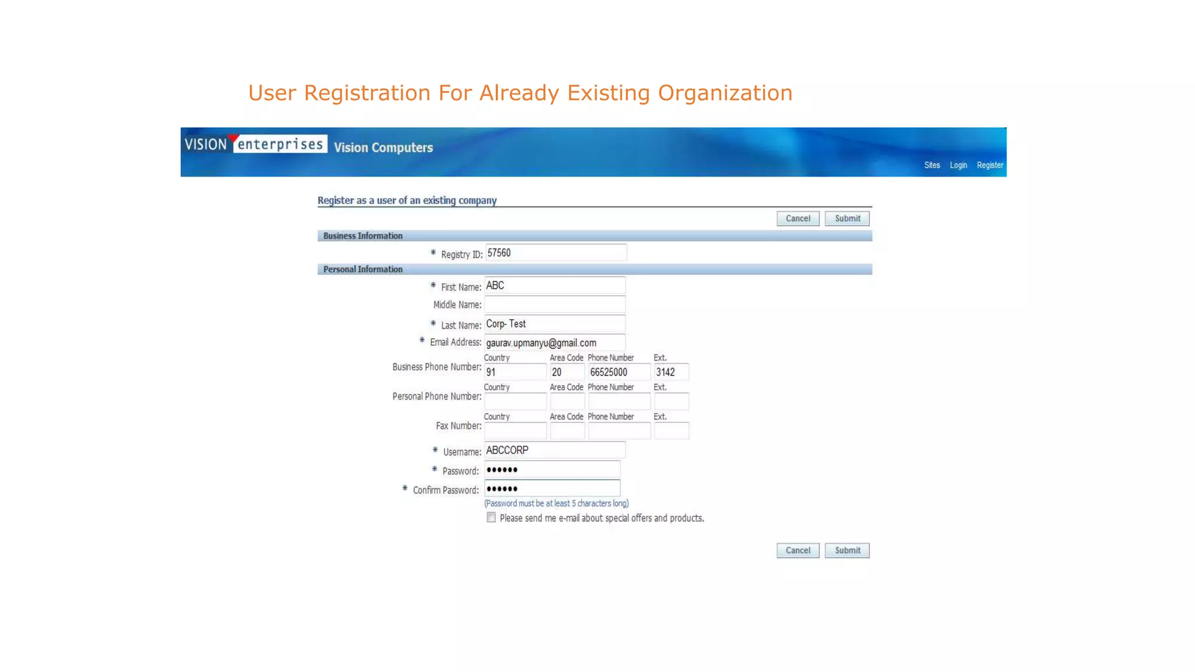Click the password length hint text
Viewport: 1195px width, 672px height.
(556, 503)
